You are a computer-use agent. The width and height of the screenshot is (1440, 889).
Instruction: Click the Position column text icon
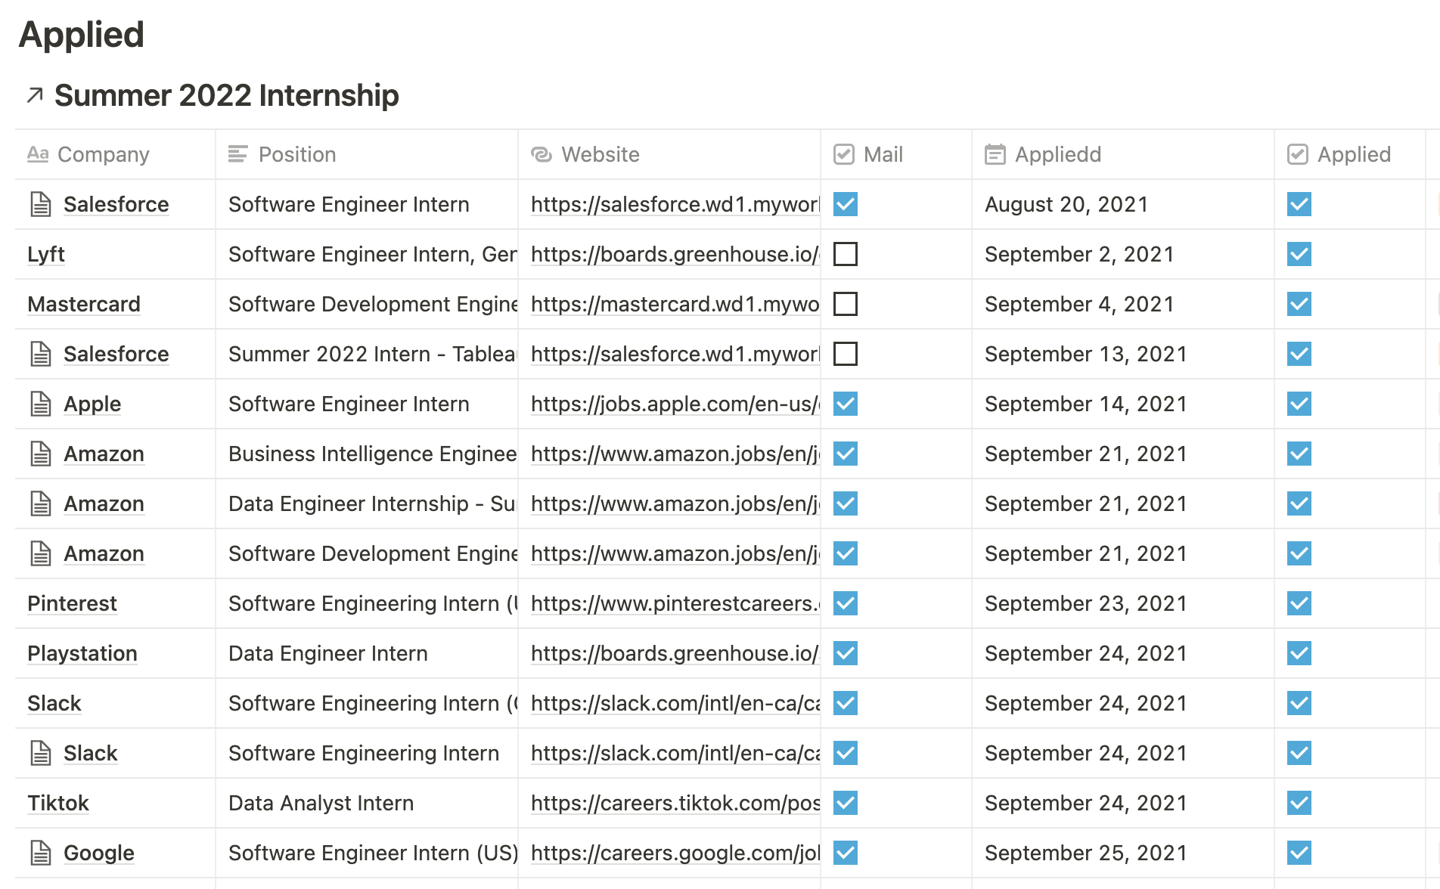pyautogui.click(x=237, y=154)
